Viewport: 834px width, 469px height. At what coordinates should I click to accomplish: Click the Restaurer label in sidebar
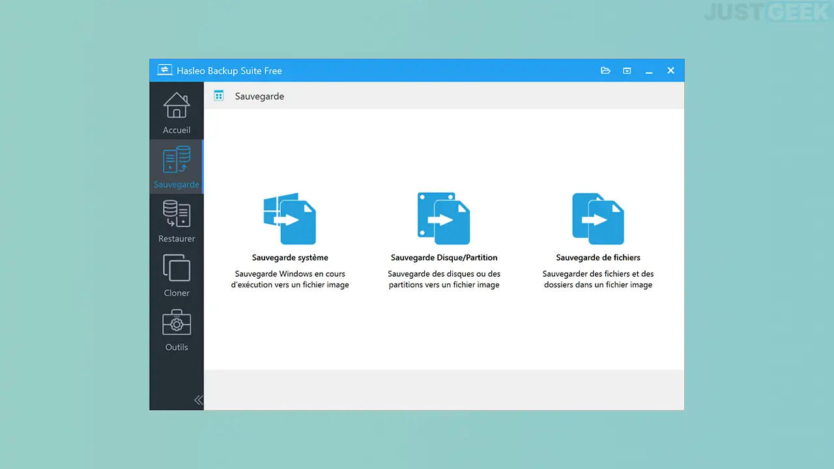pyautogui.click(x=177, y=239)
